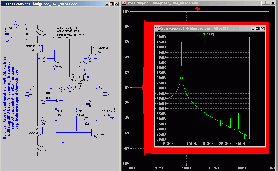Open the waveform window's system menu icon

click(x=124, y=2)
